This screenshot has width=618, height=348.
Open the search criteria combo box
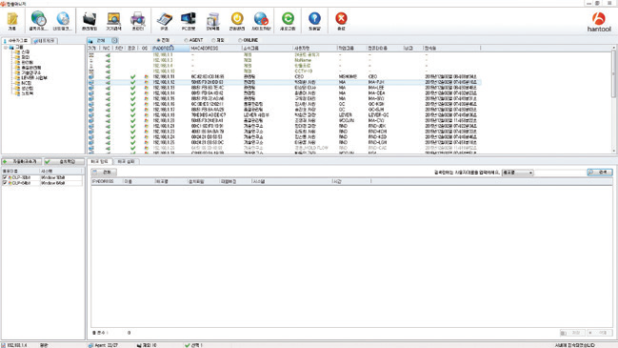pyautogui.click(x=517, y=173)
